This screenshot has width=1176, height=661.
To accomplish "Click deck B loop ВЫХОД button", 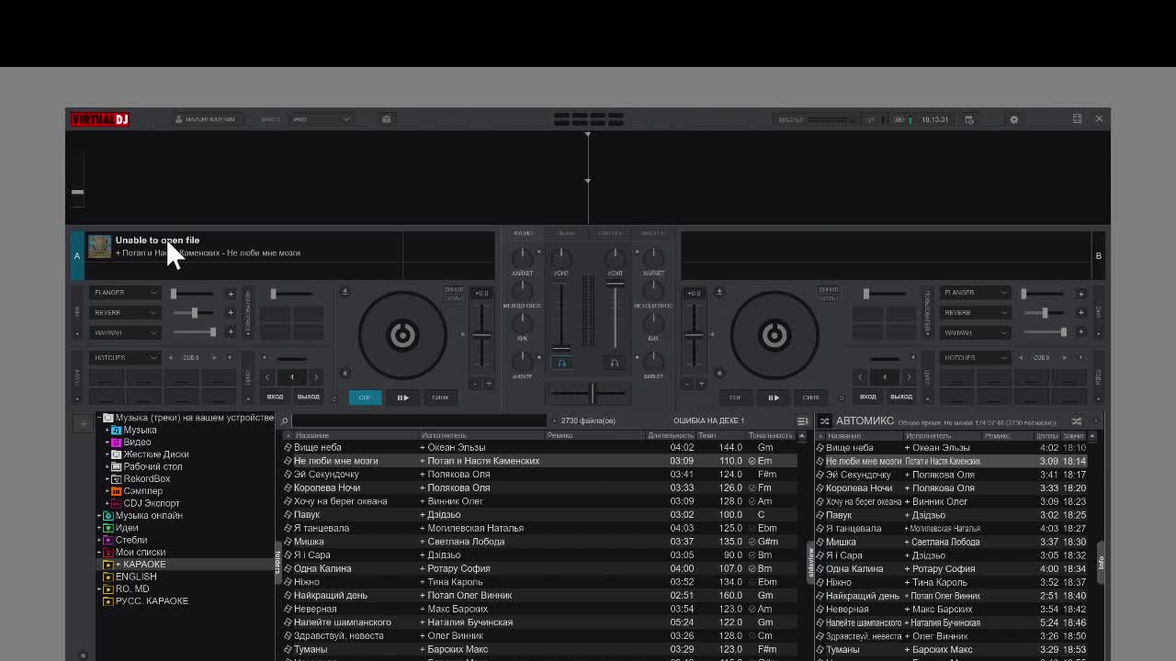I will point(901,397).
